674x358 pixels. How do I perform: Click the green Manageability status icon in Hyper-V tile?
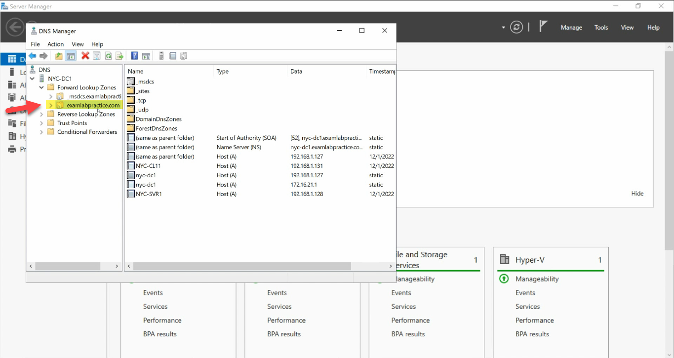(504, 278)
